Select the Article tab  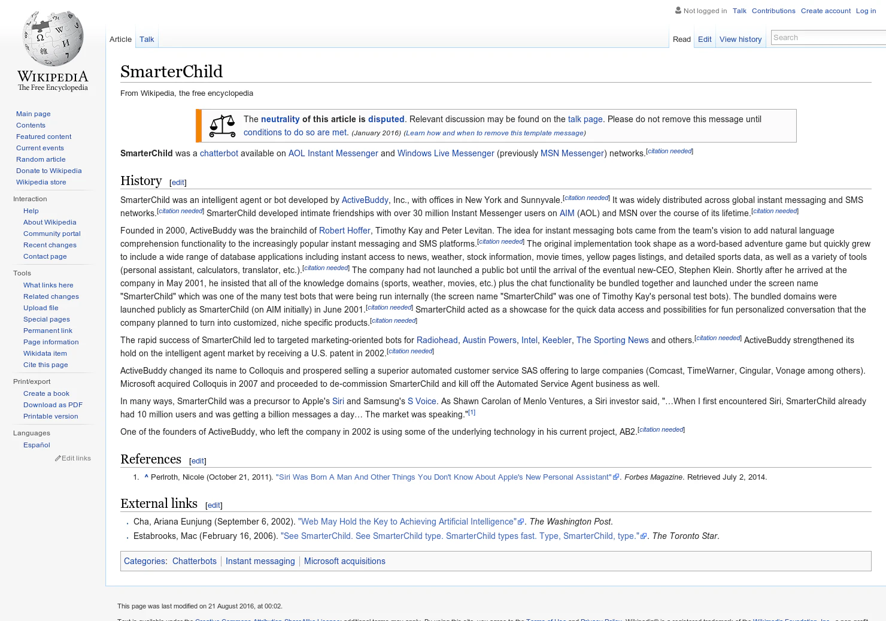(120, 40)
